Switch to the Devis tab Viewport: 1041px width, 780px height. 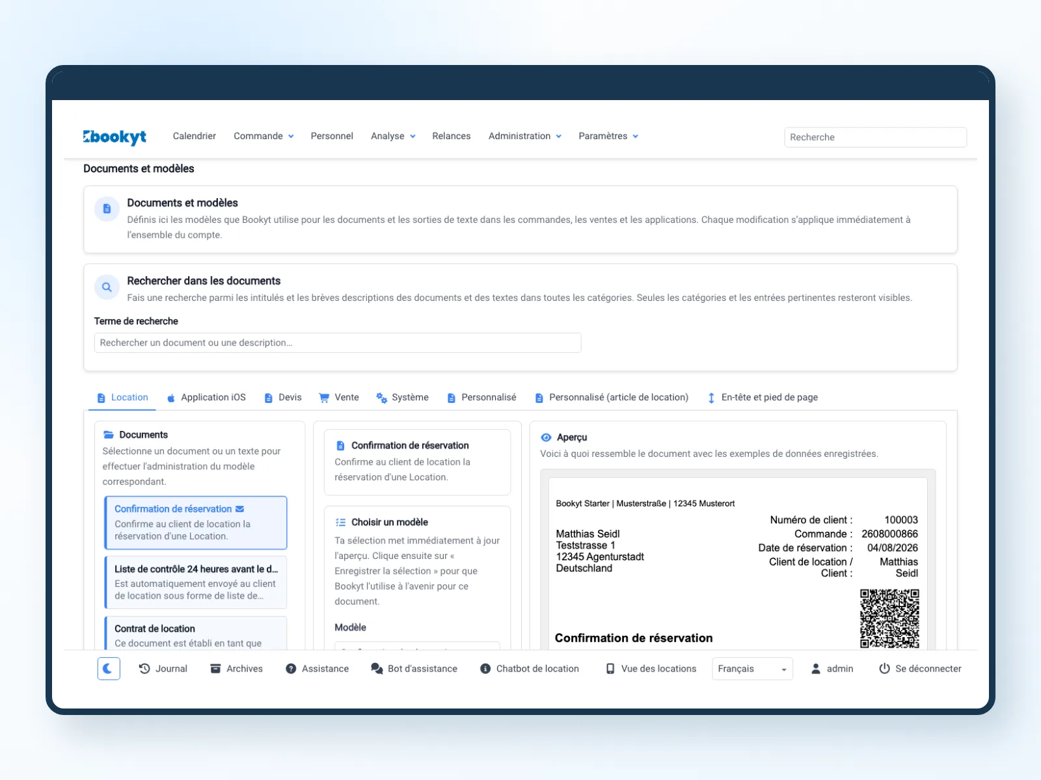283,398
